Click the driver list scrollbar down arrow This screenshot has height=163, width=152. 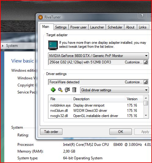(x=146, y=116)
